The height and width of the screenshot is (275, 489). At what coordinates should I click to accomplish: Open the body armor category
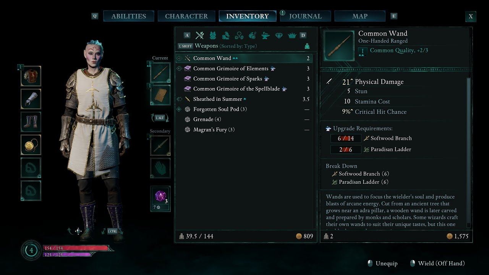point(213,36)
